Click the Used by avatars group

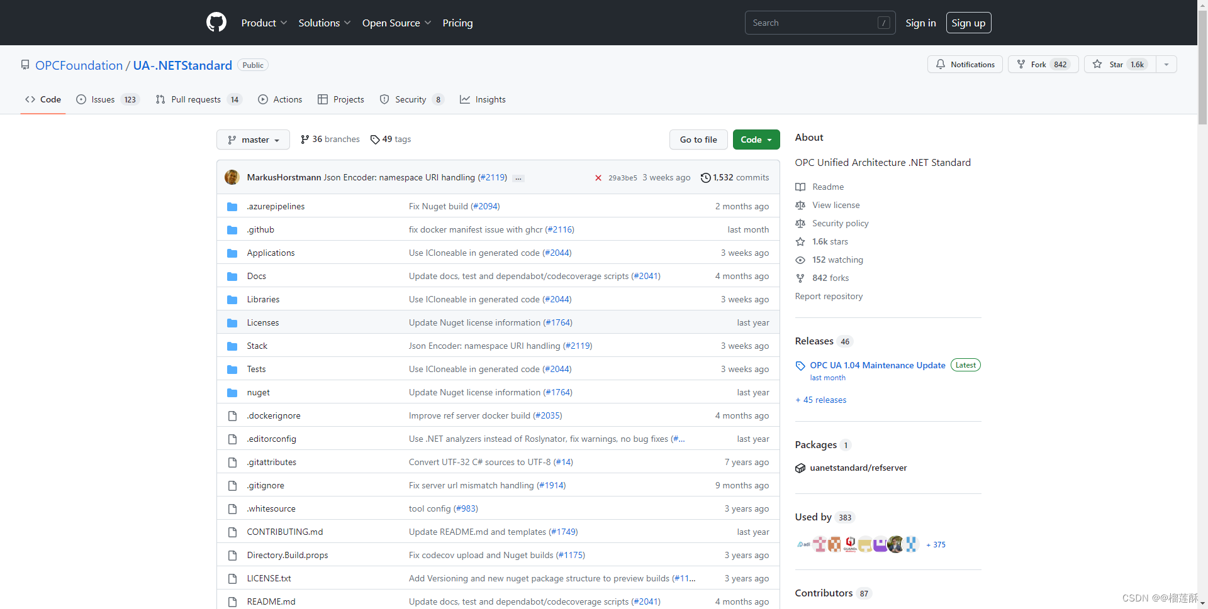(x=858, y=544)
